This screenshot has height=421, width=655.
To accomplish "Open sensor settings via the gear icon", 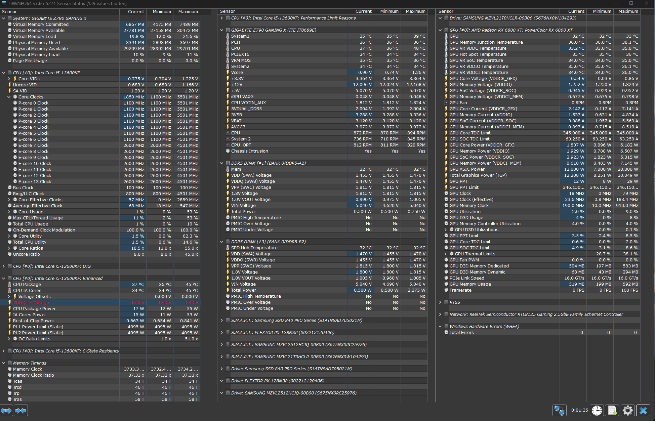I will pos(627,410).
